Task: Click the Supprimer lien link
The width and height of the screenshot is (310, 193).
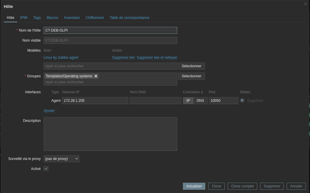Action: coord(124,58)
